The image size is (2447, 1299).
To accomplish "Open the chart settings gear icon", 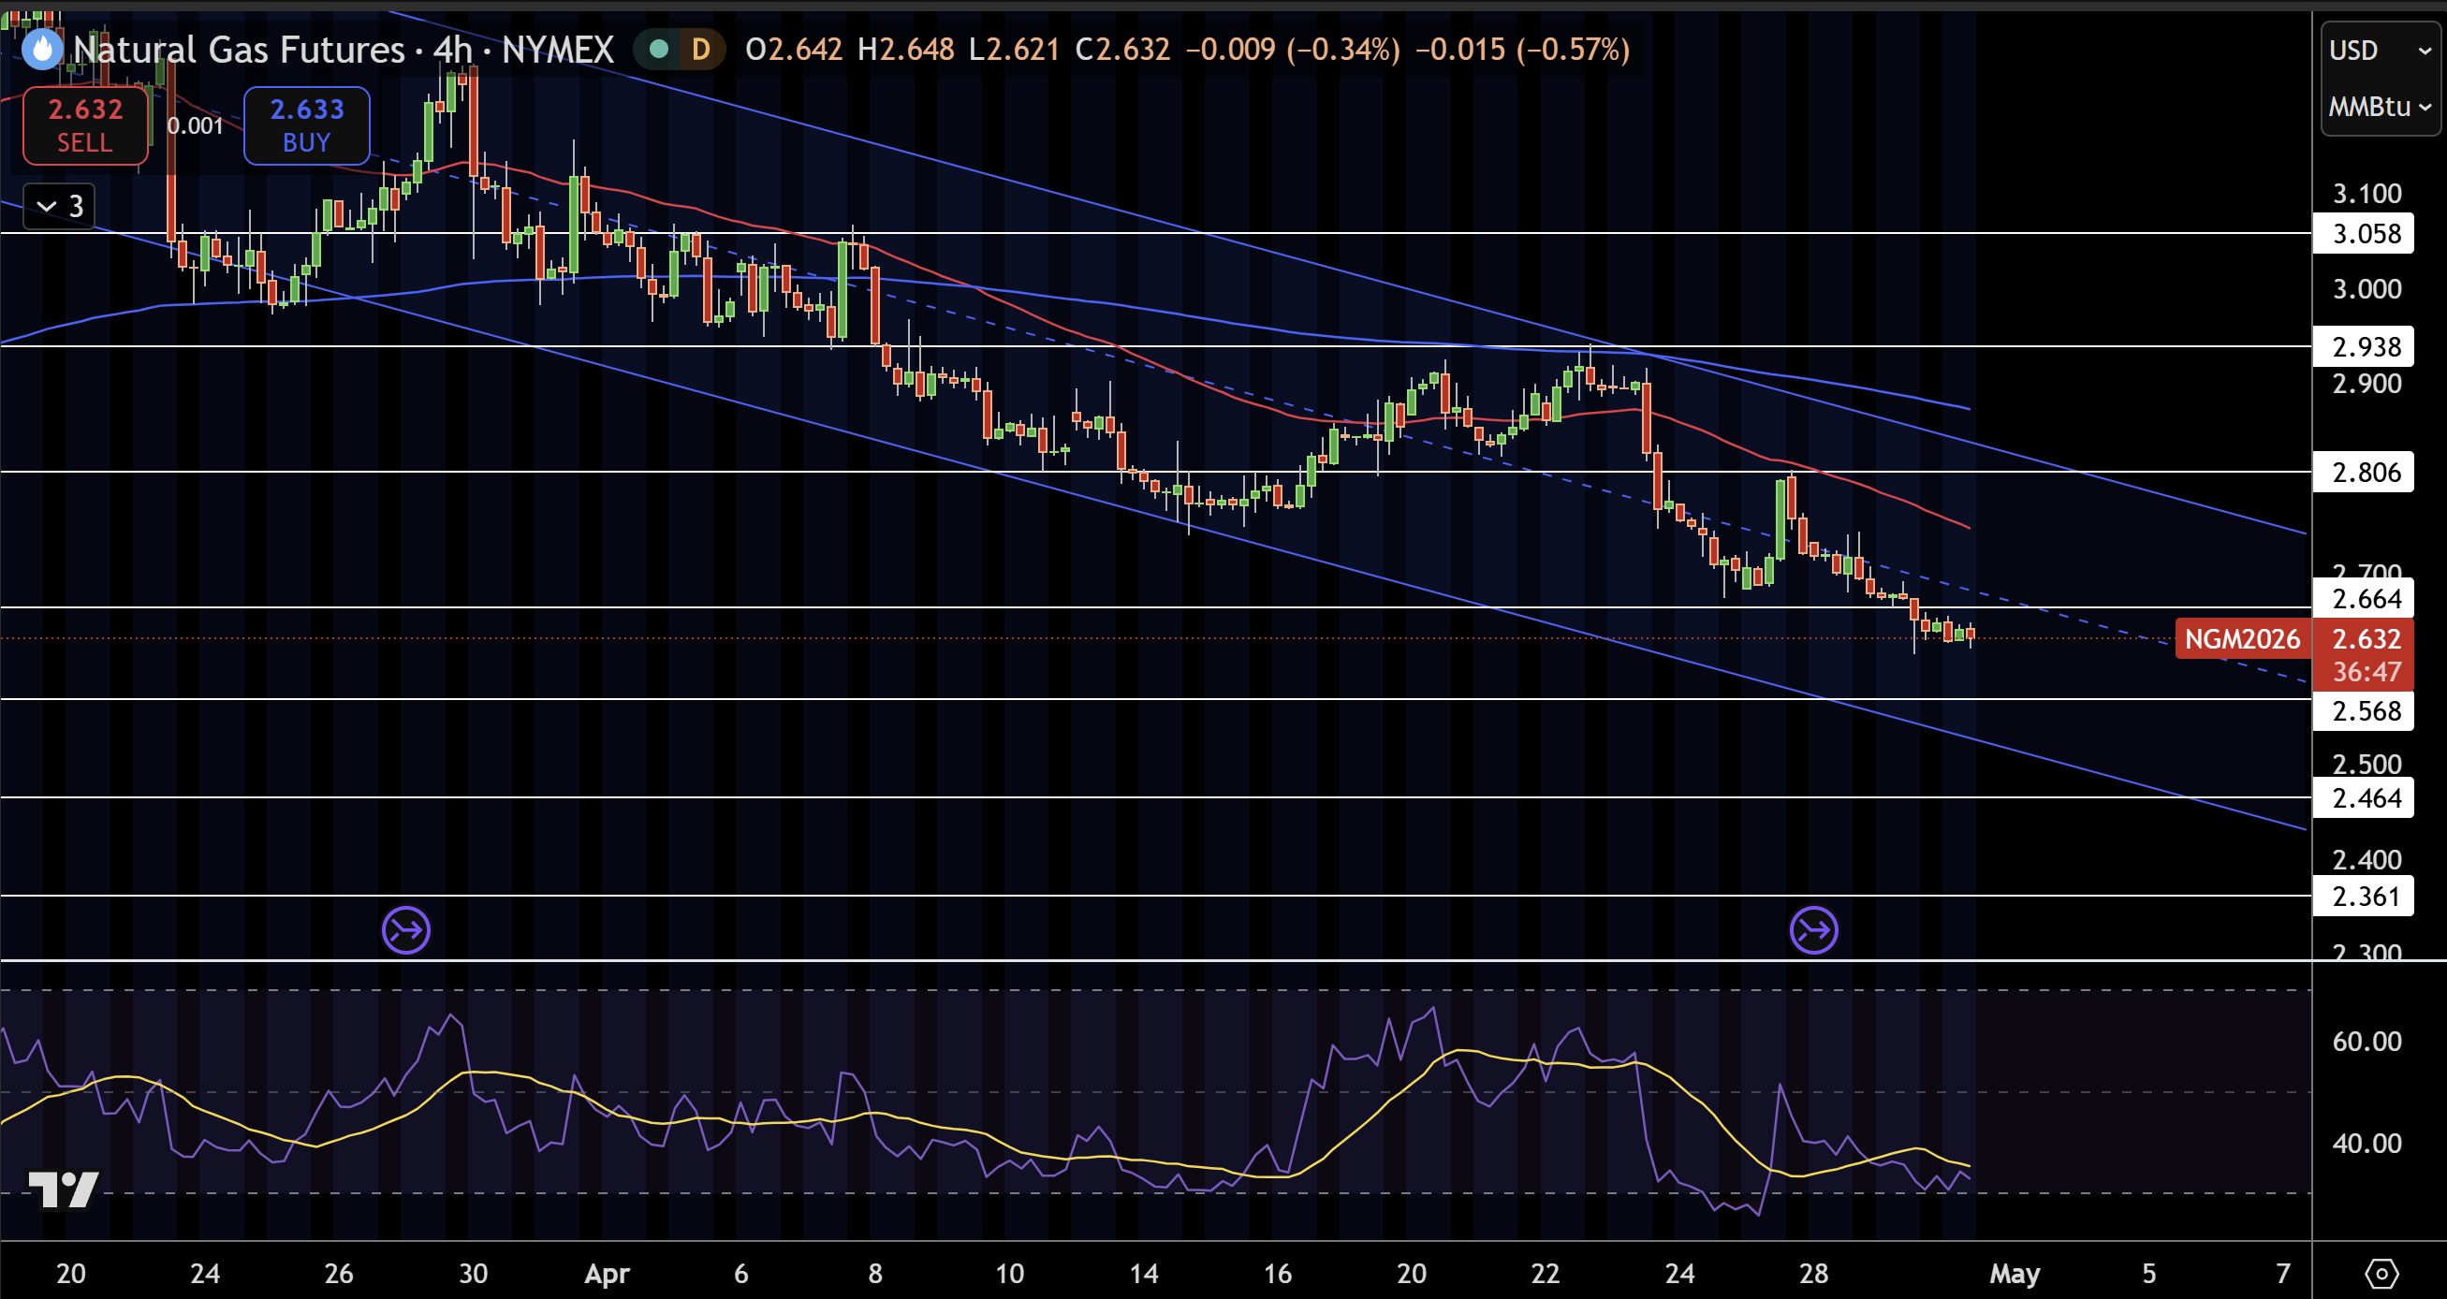I will coord(2381,1274).
